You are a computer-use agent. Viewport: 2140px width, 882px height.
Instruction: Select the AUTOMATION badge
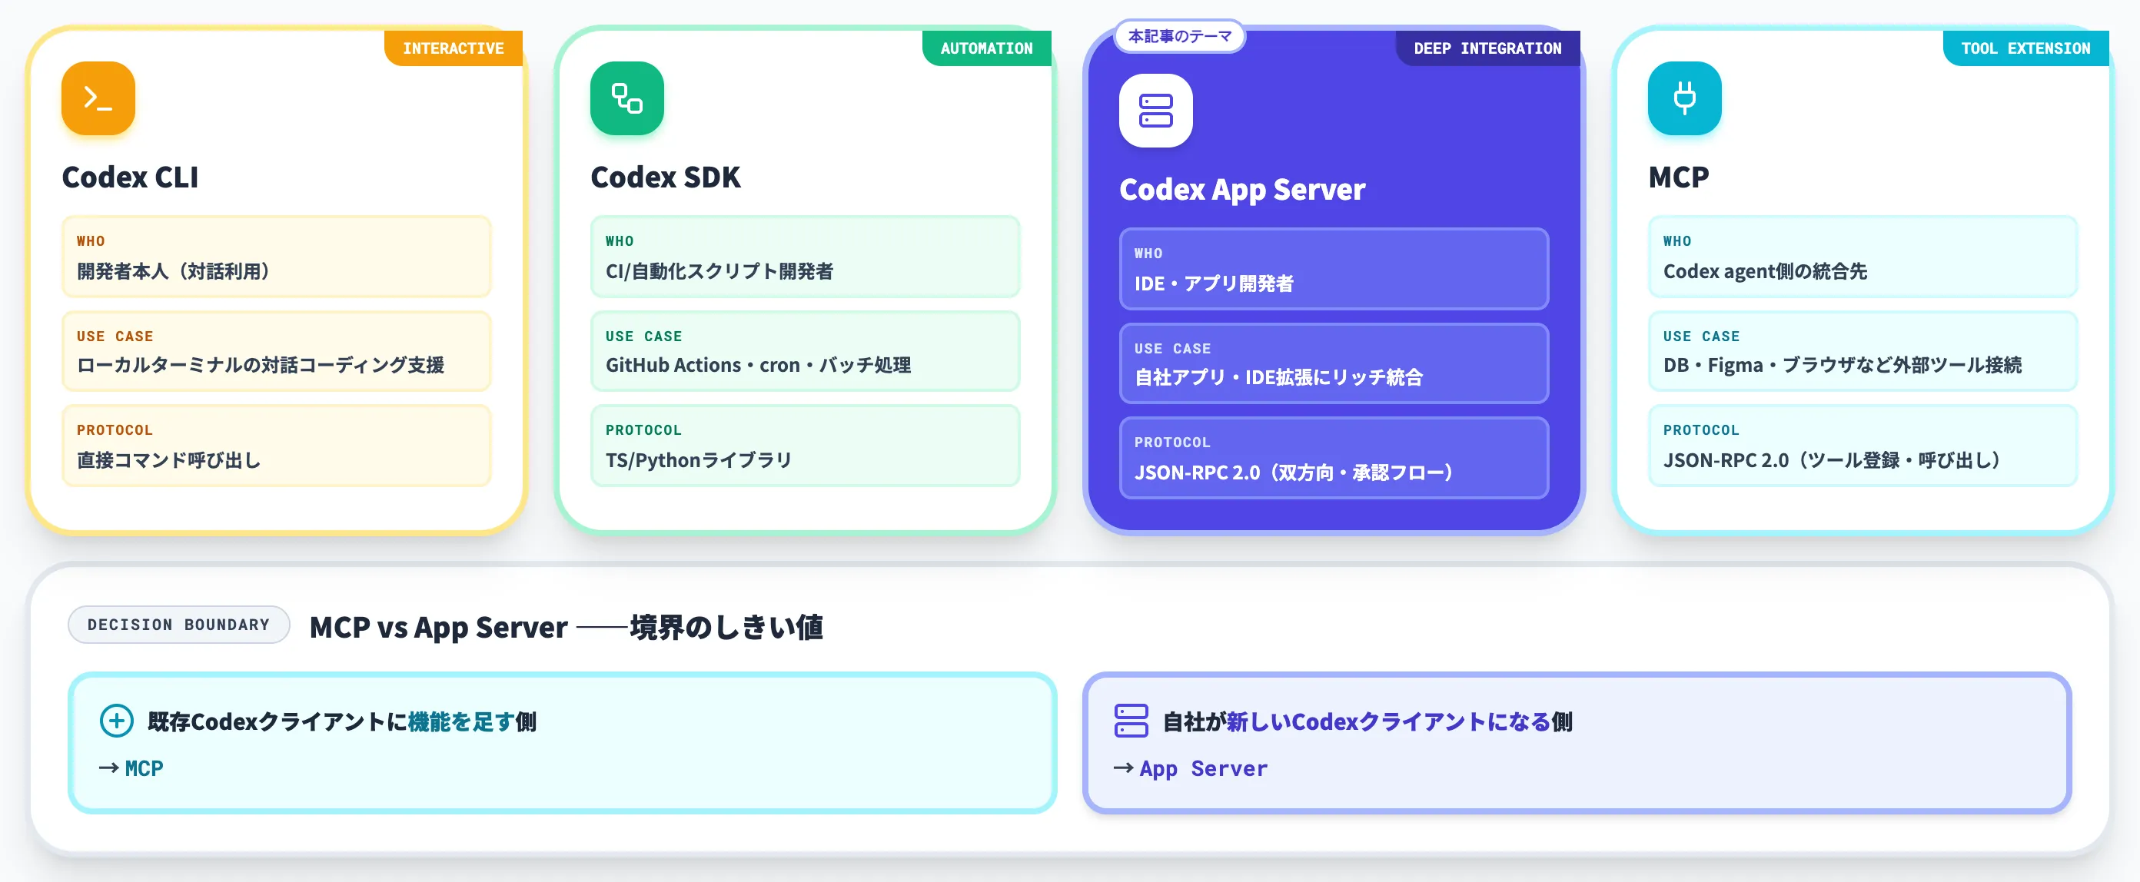(987, 48)
